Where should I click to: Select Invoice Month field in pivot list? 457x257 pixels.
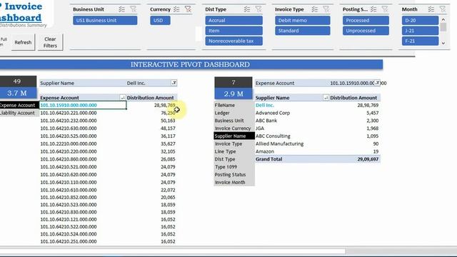point(234,183)
